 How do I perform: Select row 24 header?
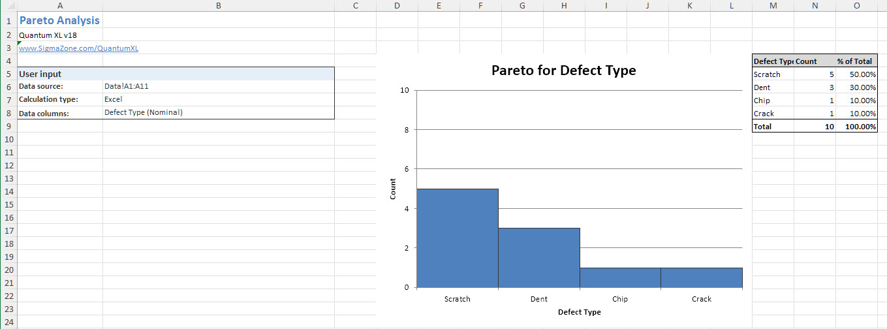[x=8, y=322]
